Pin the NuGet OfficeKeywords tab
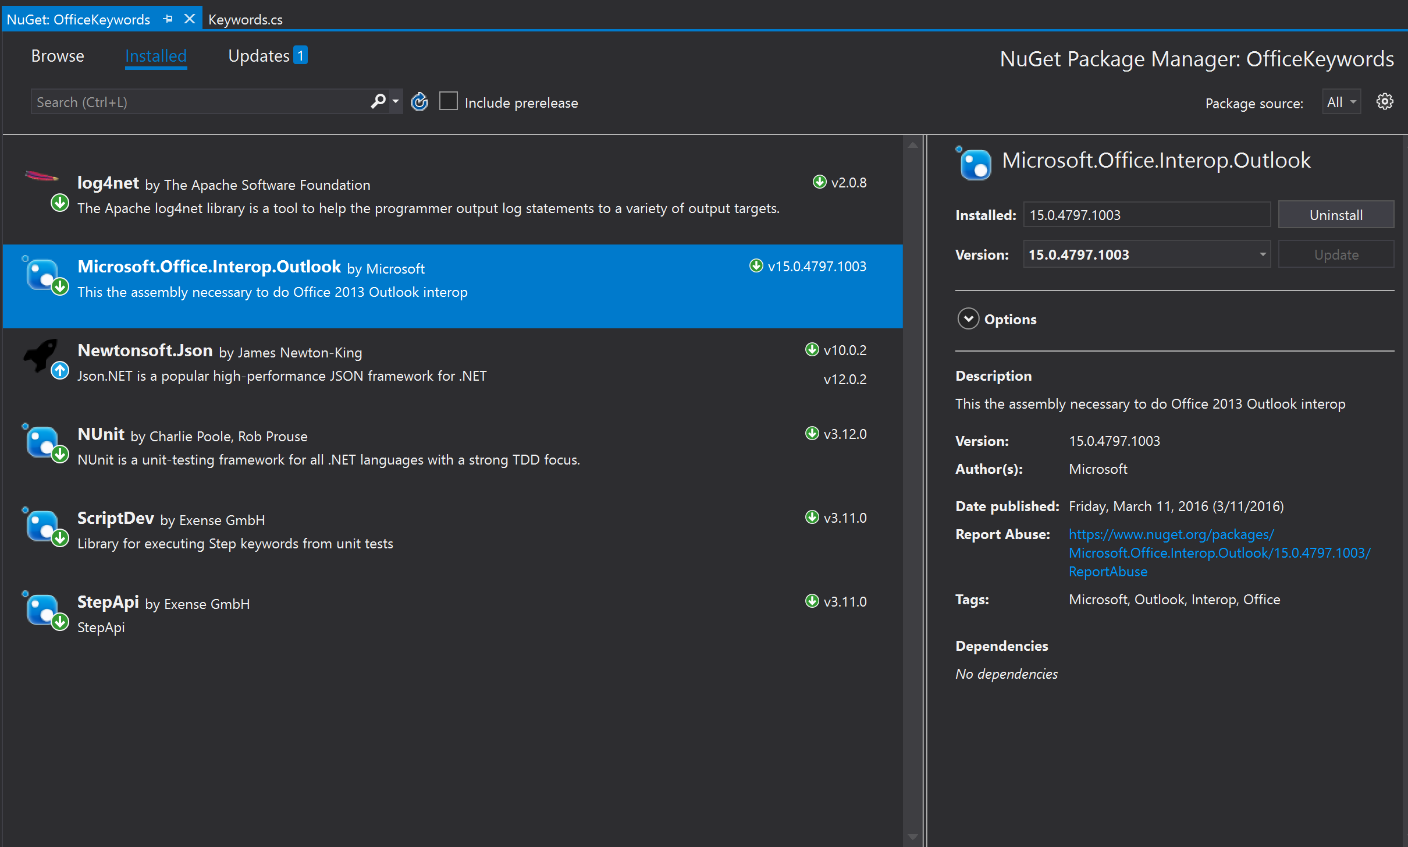Screen dimensions: 1408x847 pos(168,19)
